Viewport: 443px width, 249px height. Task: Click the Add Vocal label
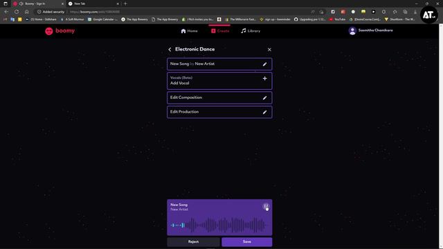(180, 83)
